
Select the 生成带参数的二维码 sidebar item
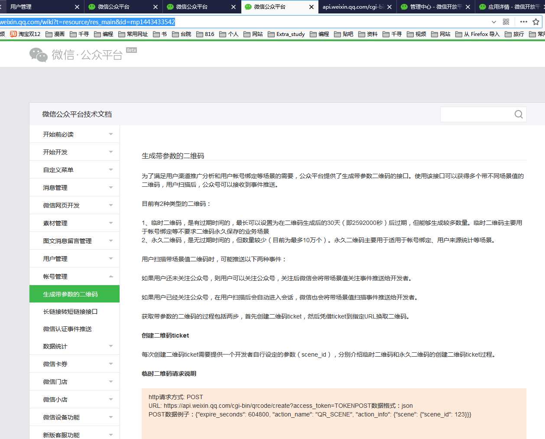(70, 294)
